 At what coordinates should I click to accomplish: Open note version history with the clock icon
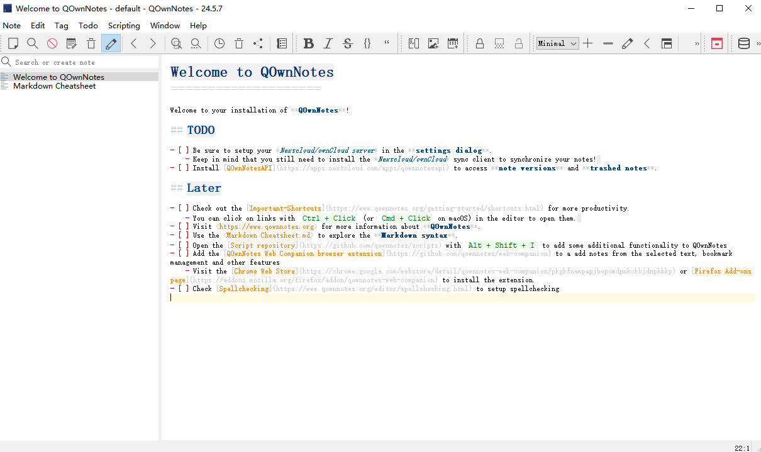point(219,43)
